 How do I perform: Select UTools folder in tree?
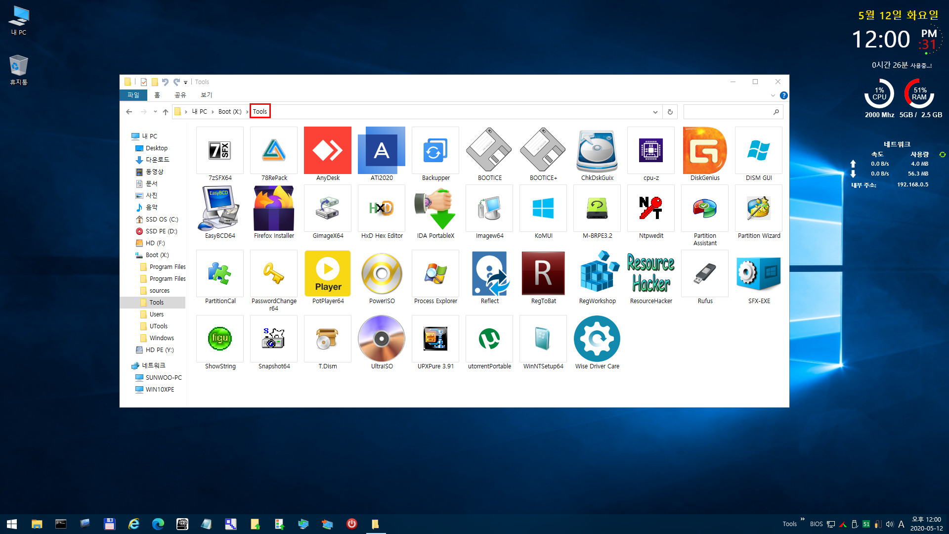158,326
